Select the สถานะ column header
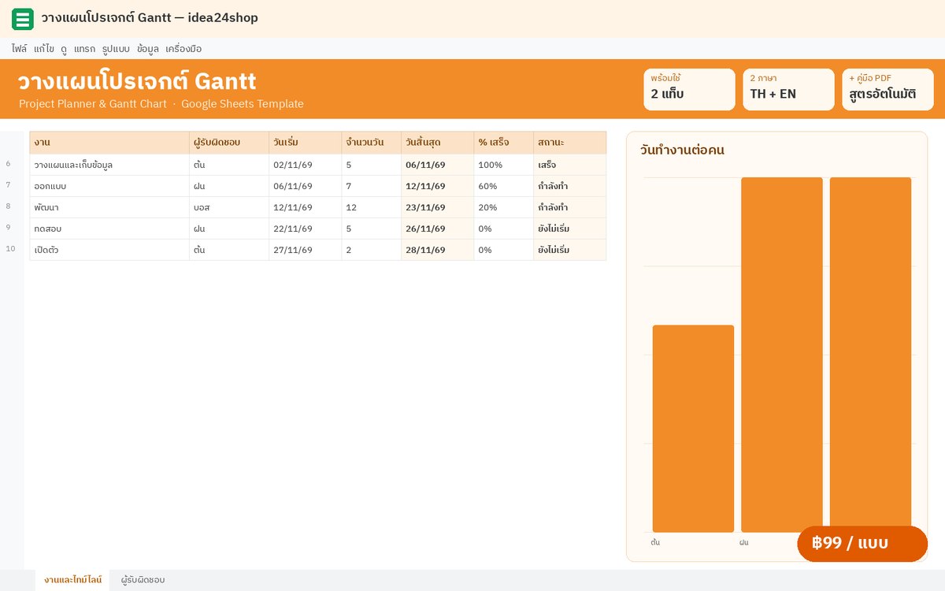 coord(570,143)
